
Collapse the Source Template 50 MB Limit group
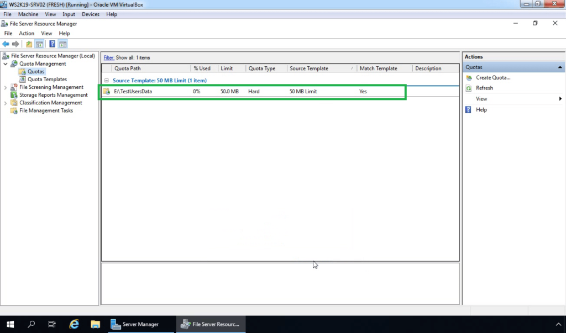click(107, 81)
